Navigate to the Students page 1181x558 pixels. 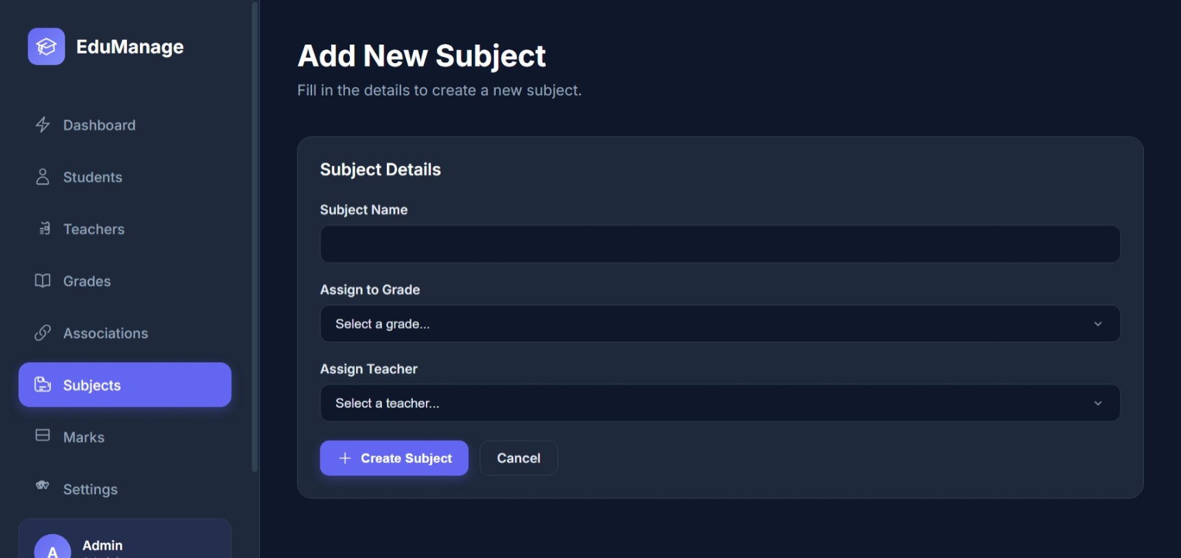click(93, 178)
